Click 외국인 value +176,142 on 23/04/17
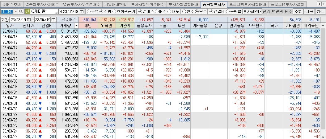 coord(108,42)
